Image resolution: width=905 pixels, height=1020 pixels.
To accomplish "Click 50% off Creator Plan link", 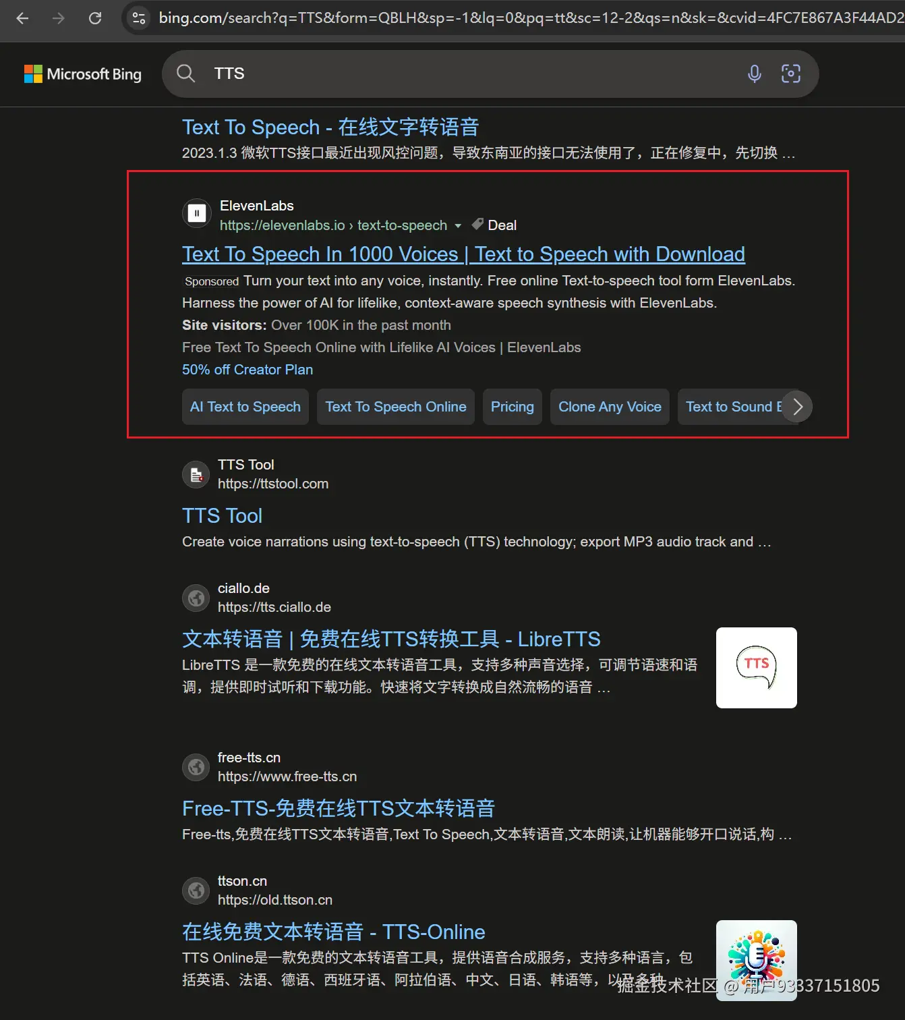I will [x=247, y=370].
